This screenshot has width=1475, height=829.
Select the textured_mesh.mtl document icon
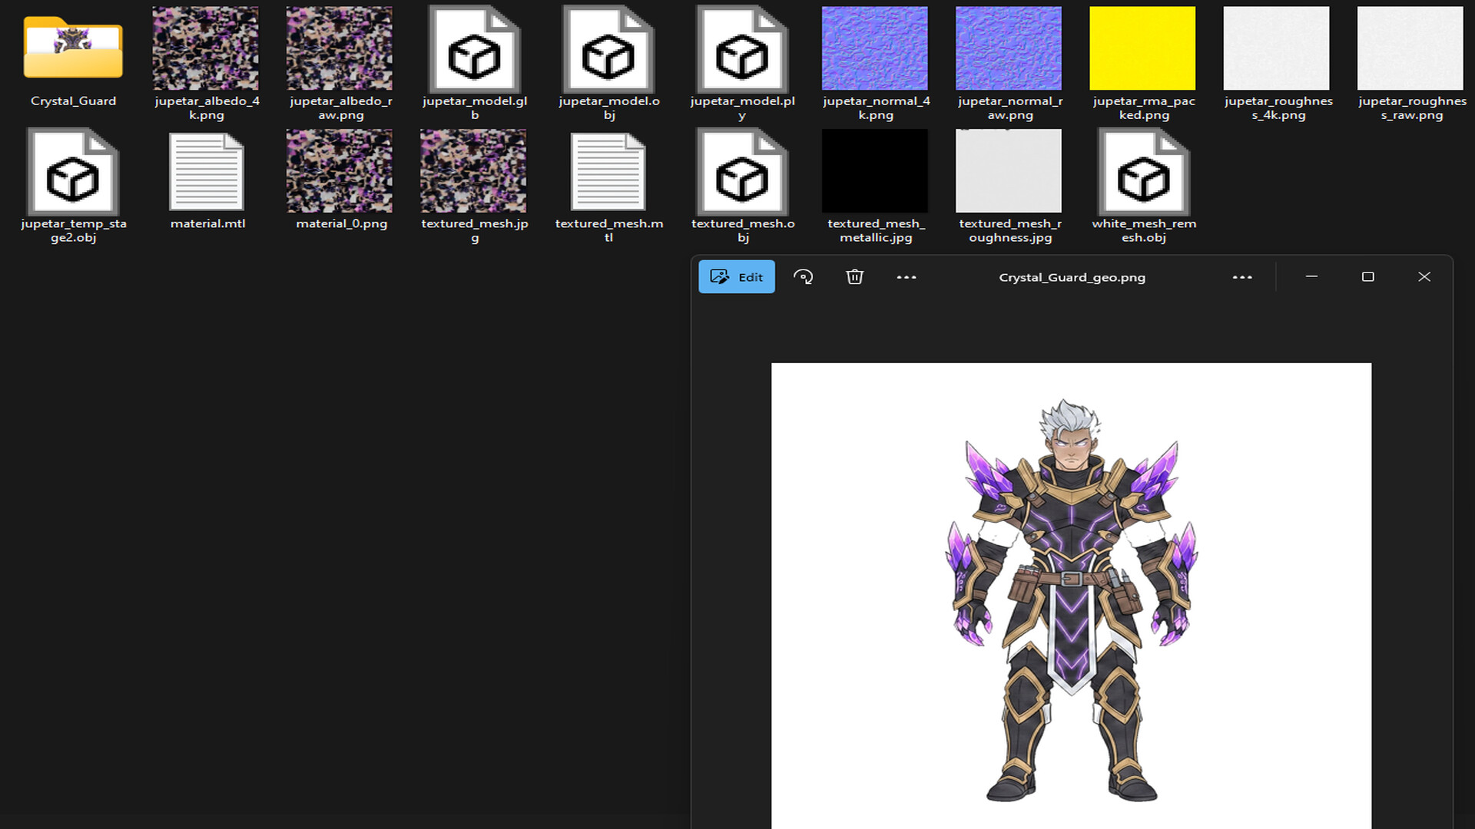click(x=608, y=171)
